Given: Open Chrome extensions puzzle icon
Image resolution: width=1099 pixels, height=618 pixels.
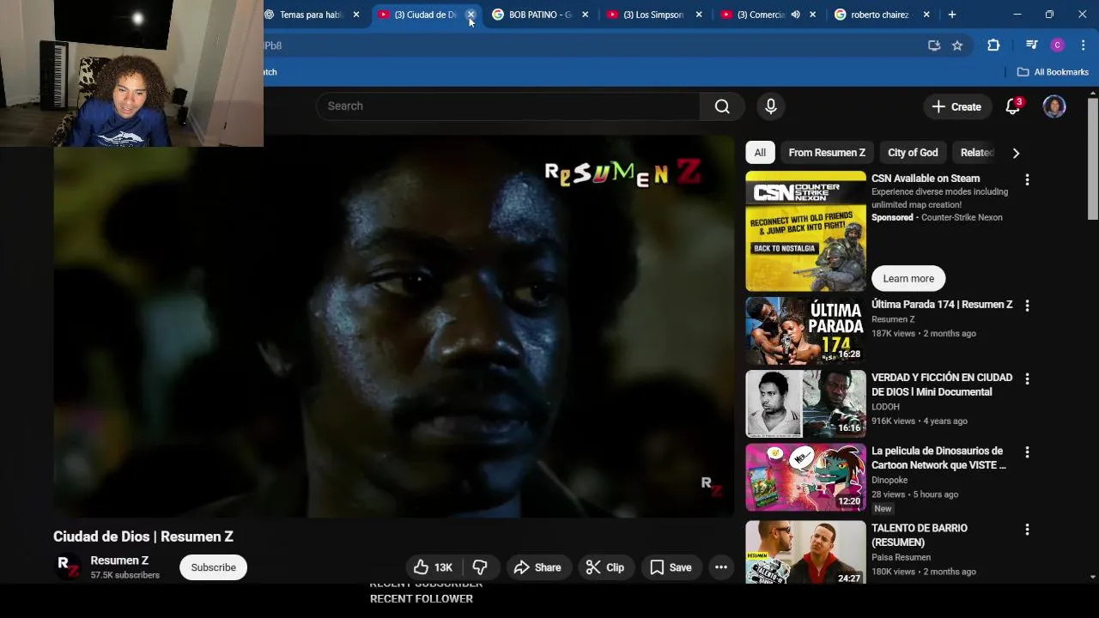Looking at the screenshot, I should coord(993,45).
